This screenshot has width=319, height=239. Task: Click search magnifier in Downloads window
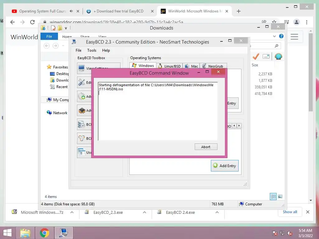pos(276,46)
